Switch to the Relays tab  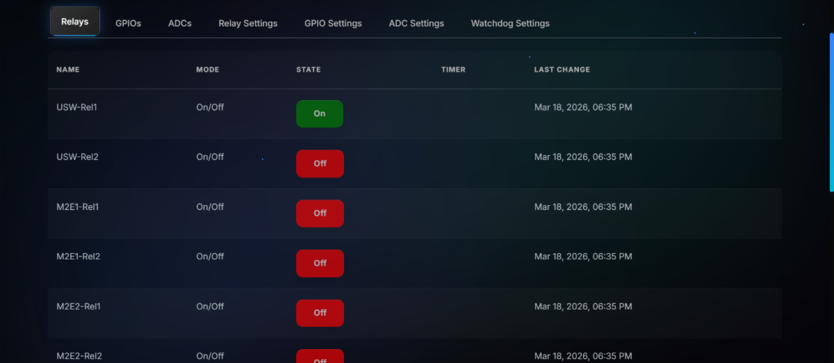pyautogui.click(x=75, y=22)
